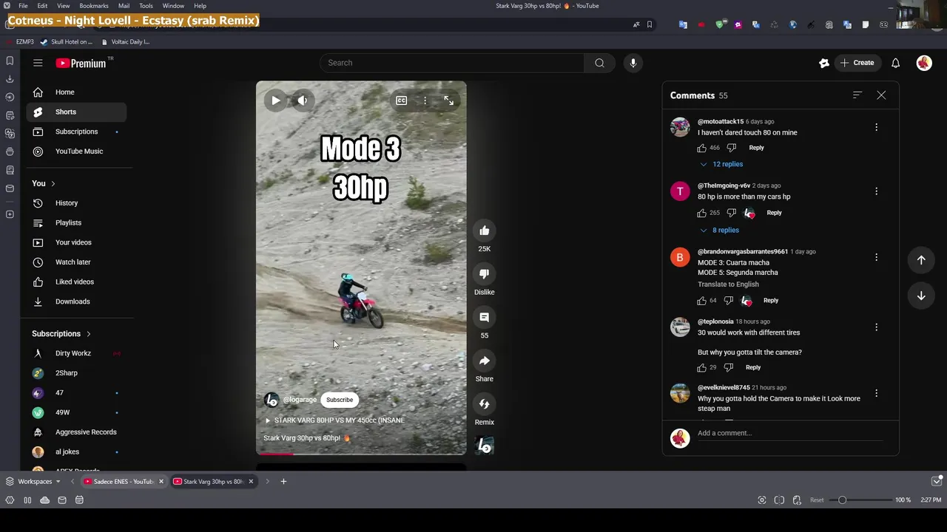The width and height of the screenshot is (947, 532).
Task: Open the sound thumbnail below Remix
Action: tap(484, 446)
